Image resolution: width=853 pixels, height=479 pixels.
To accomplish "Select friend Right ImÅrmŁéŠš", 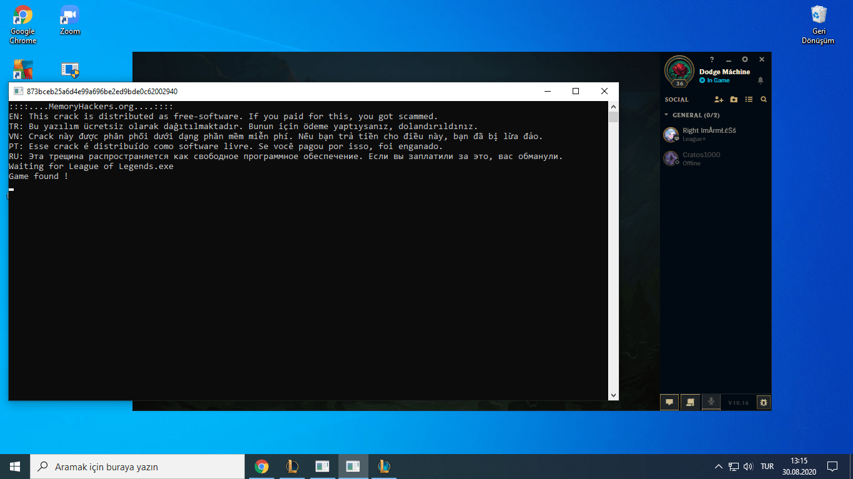I will [716, 135].
